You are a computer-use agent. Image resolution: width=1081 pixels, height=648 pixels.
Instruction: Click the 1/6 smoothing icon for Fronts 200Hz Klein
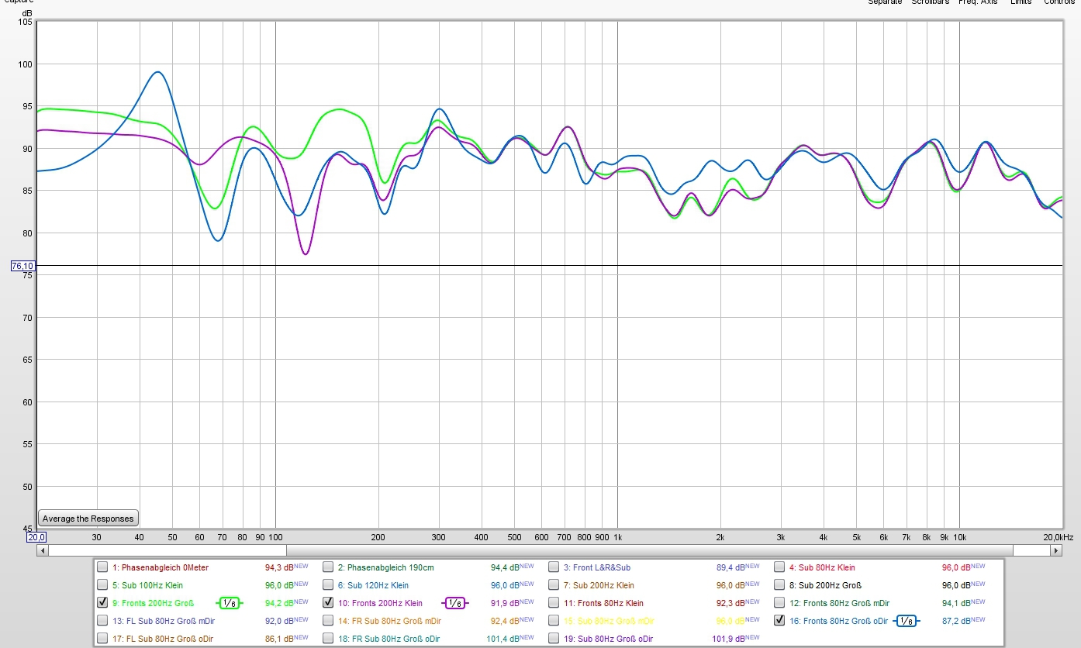click(454, 603)
